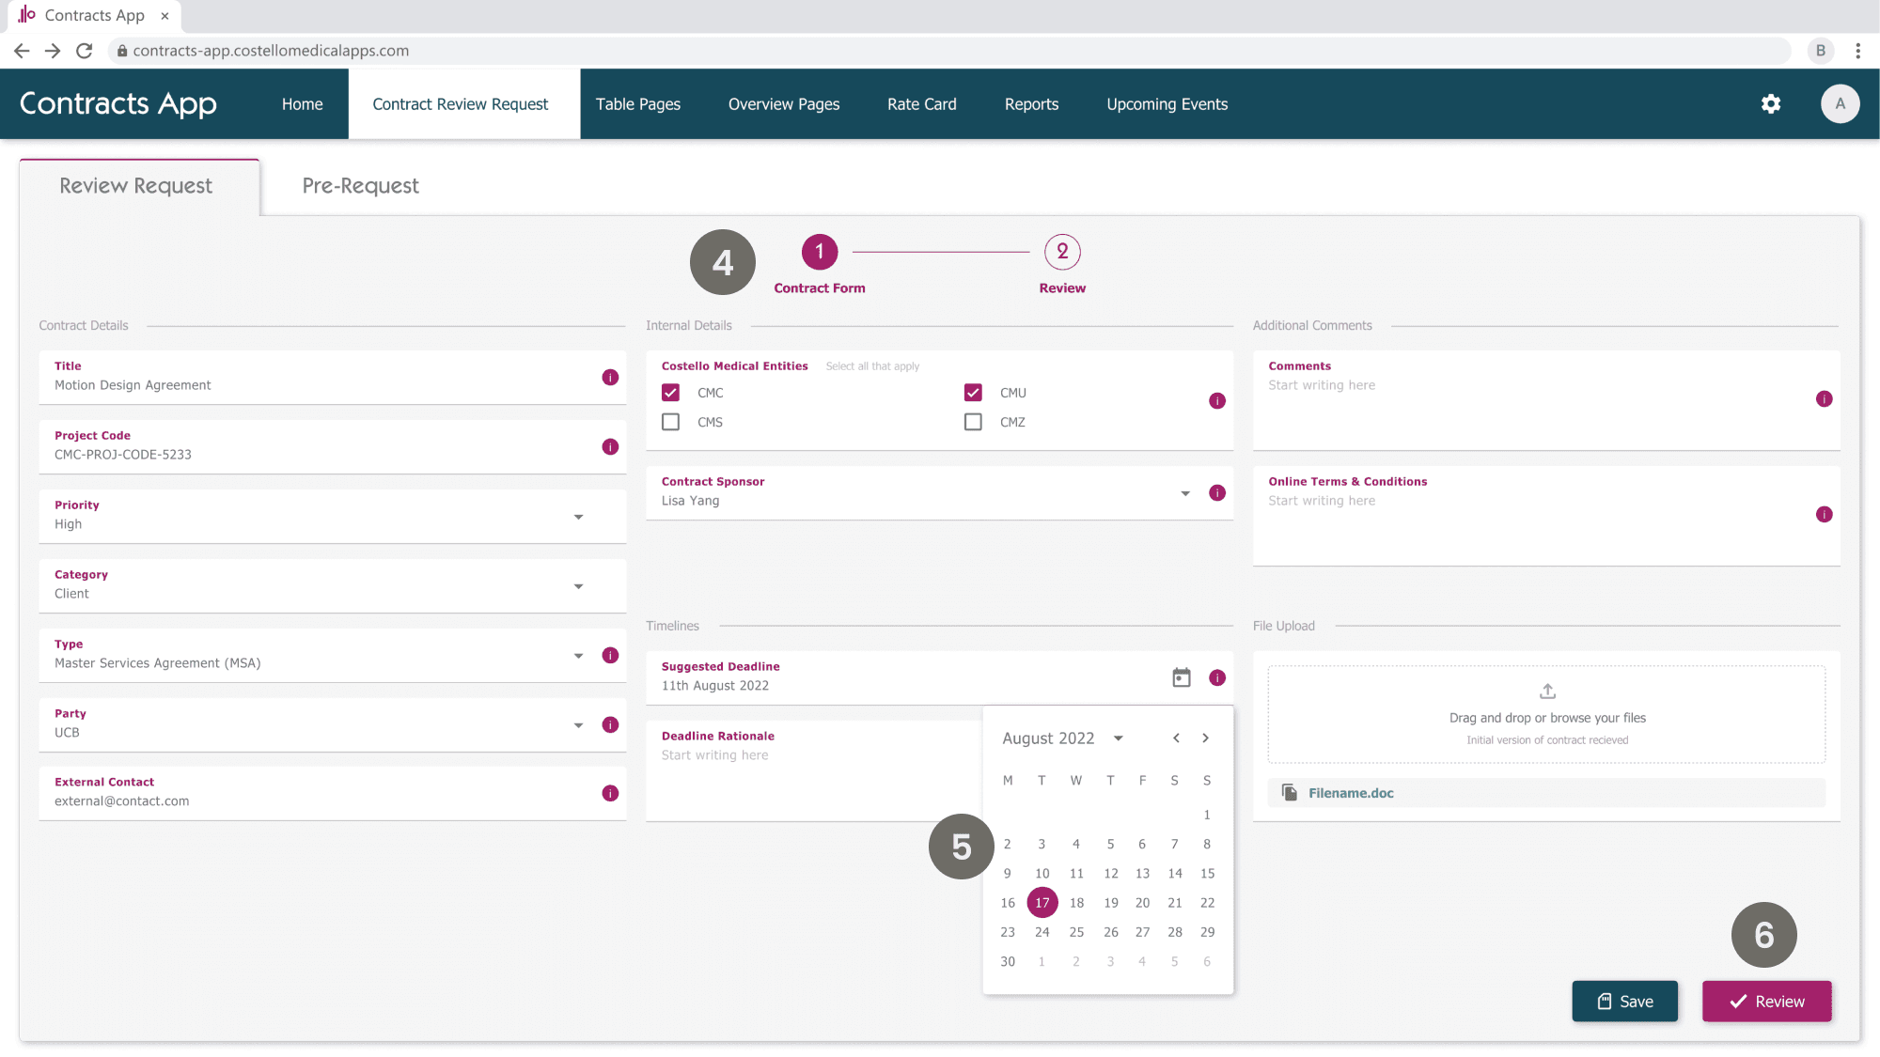Switch to the Pre-Request tab
1880x1057 pixels.
pos(360,185)
